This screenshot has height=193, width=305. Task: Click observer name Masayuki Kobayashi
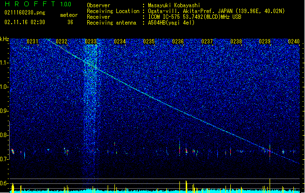[174, 5]
